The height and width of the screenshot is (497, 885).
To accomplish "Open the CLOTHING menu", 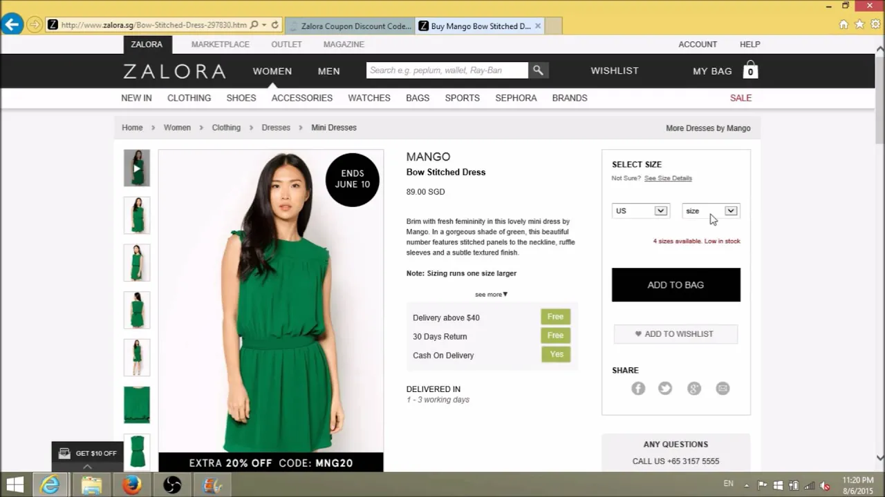I will [189, 98].
